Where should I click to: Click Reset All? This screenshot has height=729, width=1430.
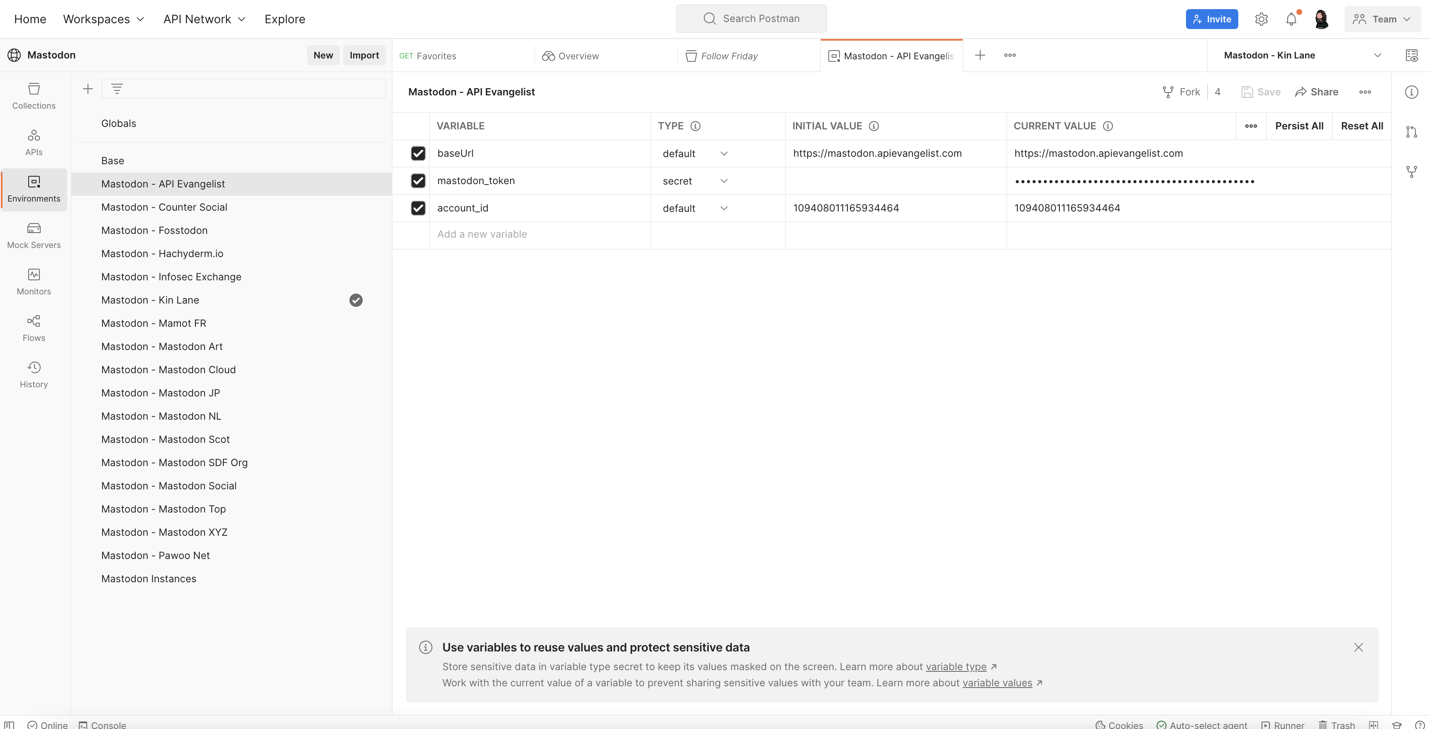(x=1362, y=126)
